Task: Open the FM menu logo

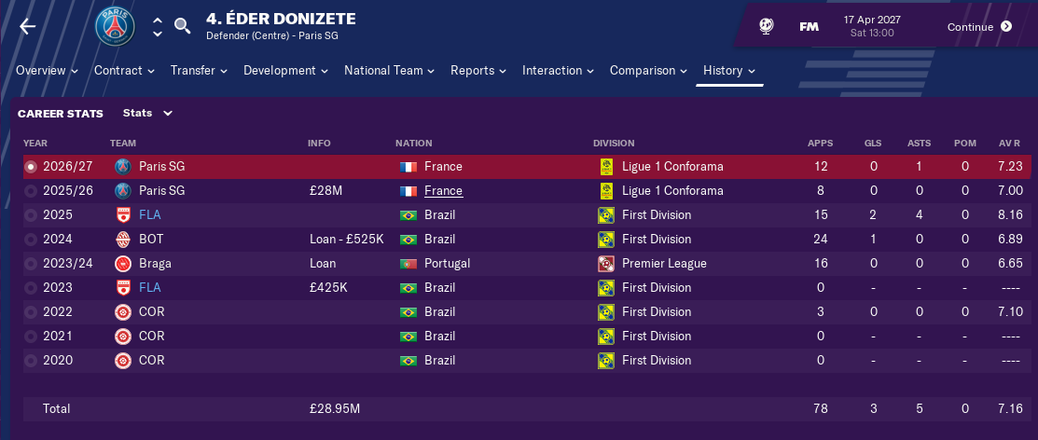Action: 809,26
